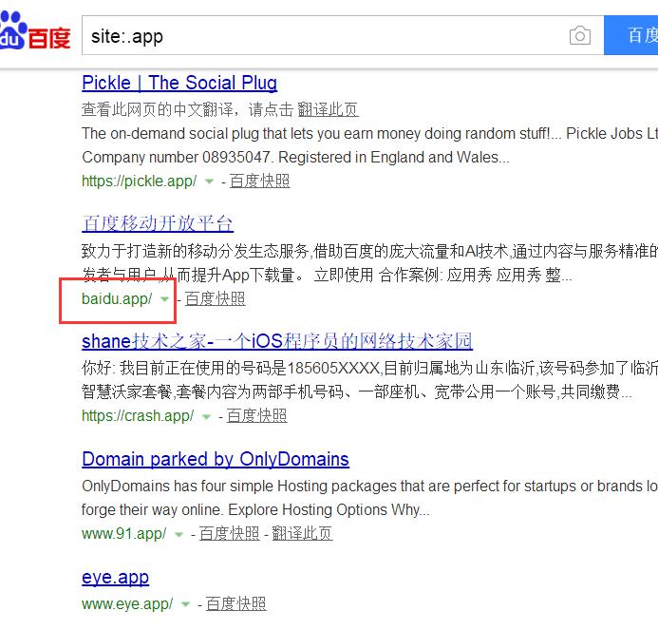
Task: Open 'Domain parked by OnlyDomains' result
Action: click(x=216, y=459)
